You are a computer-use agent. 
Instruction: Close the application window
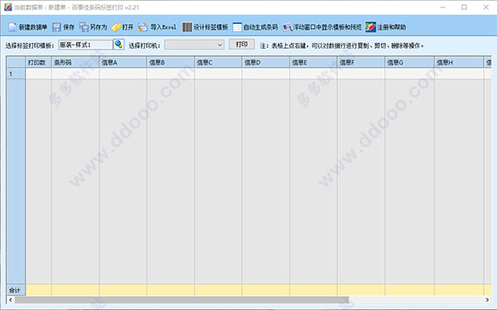click(x=486, y=7)
